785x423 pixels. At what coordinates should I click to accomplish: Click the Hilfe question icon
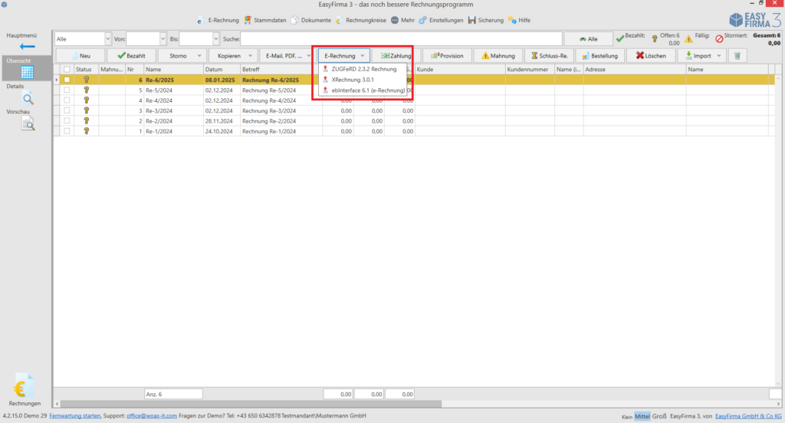[511, 20]
